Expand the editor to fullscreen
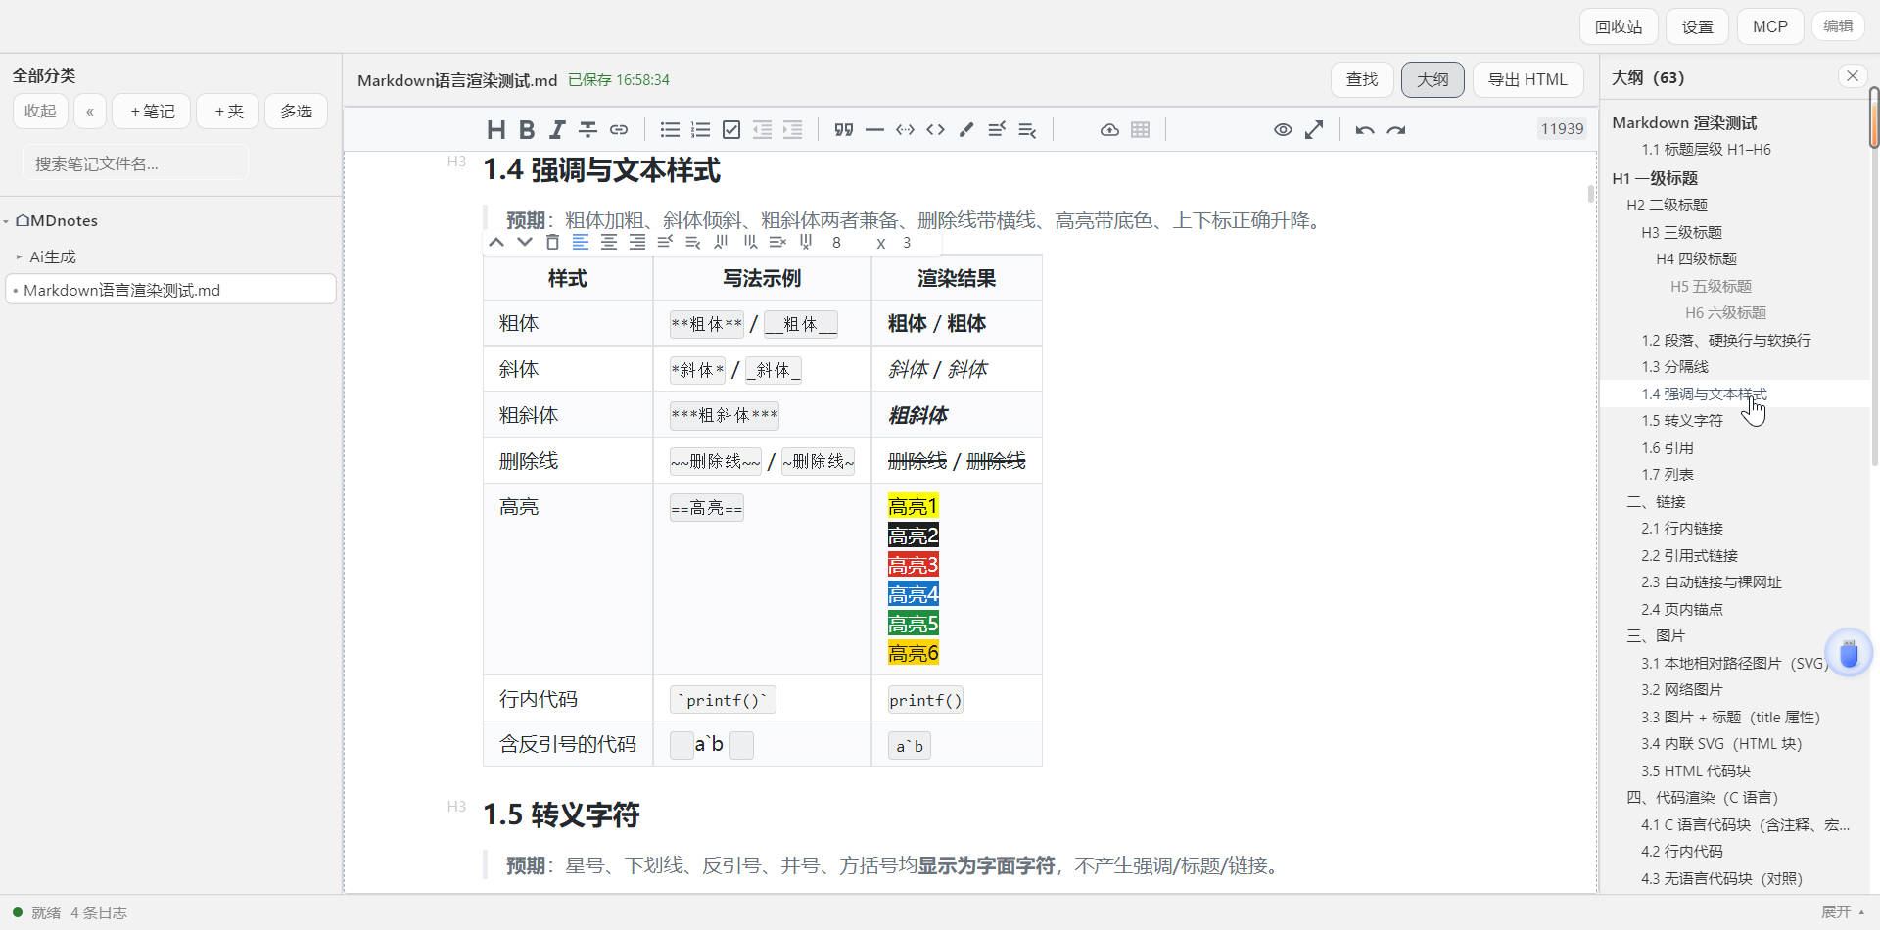The image size is (1880, 930). (1314, 129)
